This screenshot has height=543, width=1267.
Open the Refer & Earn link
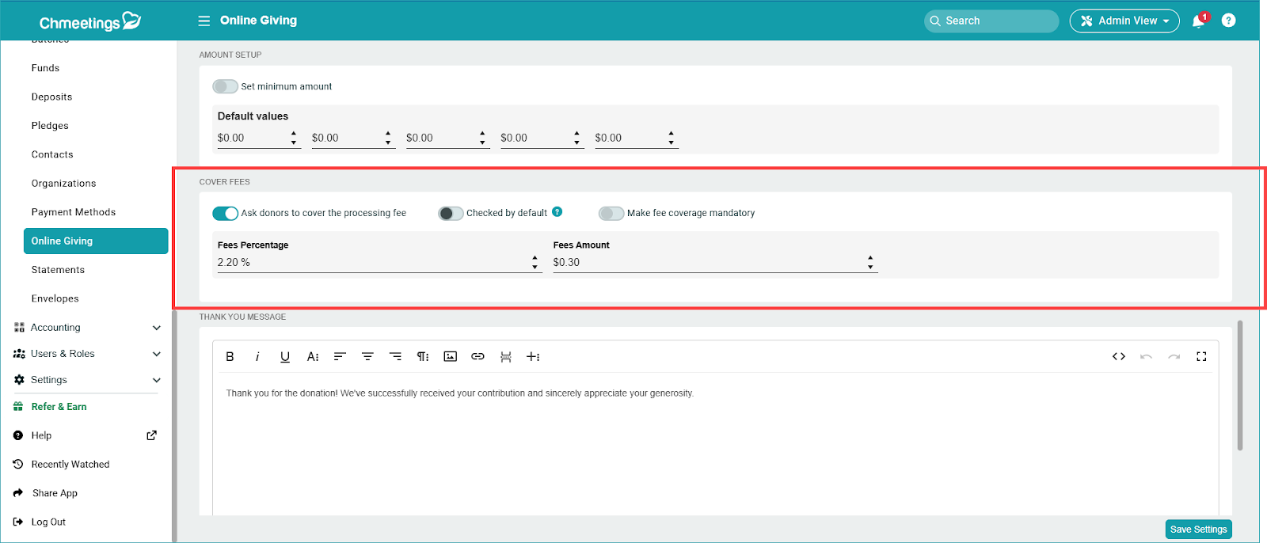59,407
